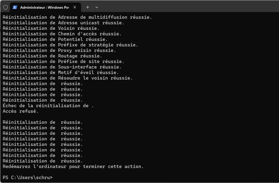Expand the new tab profile dropdown
This screenshot has height=183, width=279.
[97, 7]
